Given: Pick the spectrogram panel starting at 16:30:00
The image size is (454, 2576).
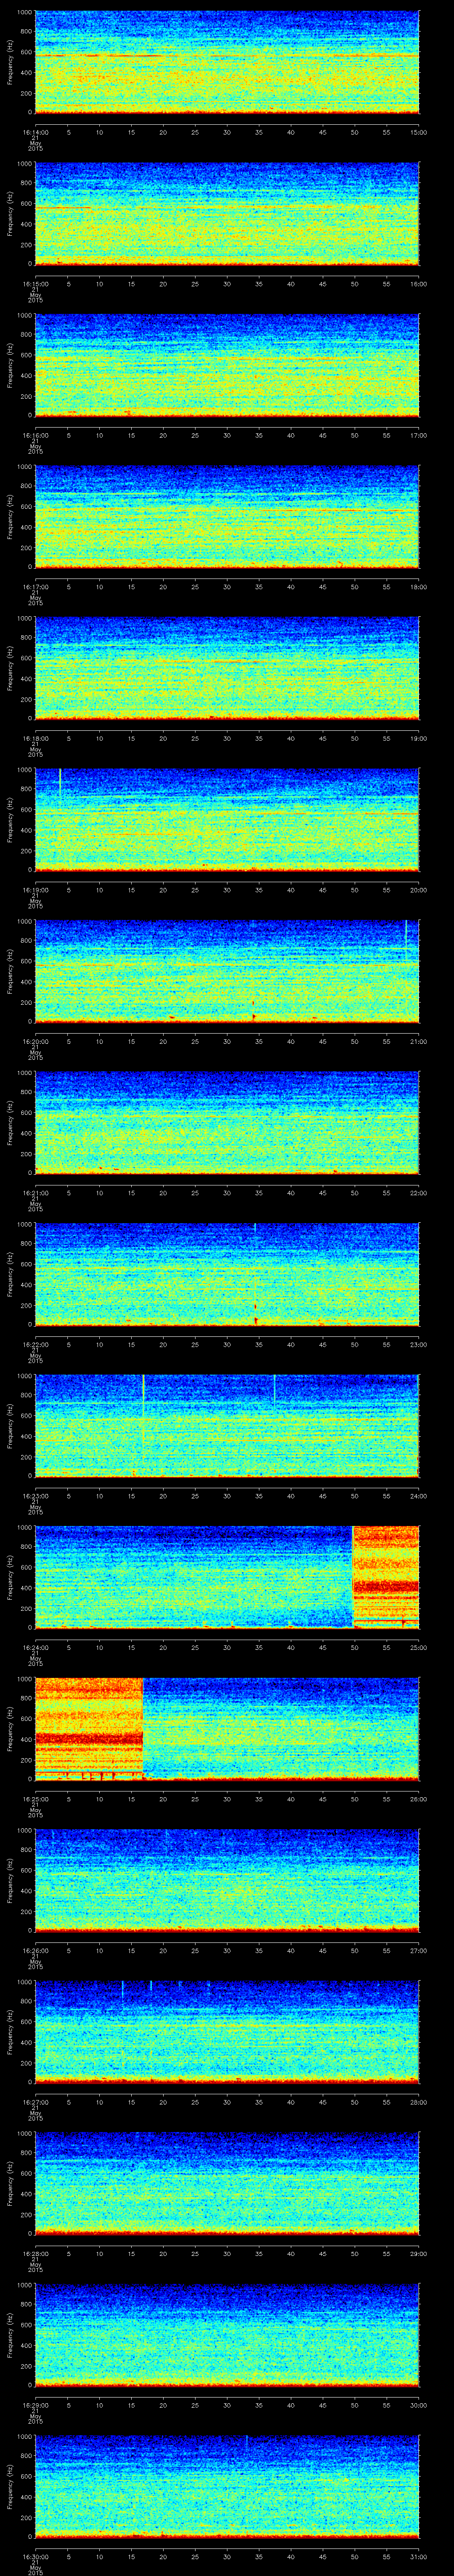Looking at the screenshot, I should point(227,2488).
